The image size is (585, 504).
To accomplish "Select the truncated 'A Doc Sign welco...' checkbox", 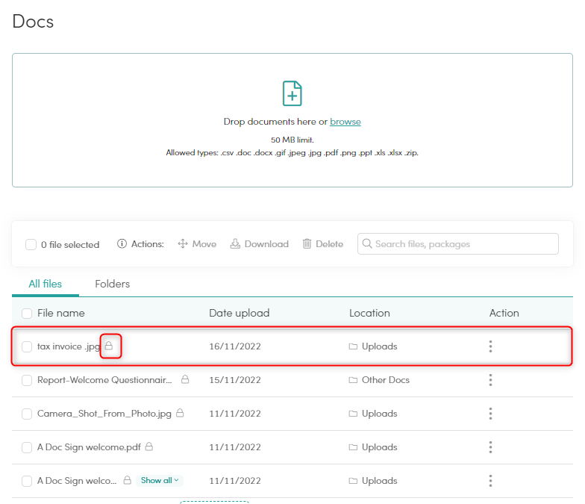I will (27, 481).
